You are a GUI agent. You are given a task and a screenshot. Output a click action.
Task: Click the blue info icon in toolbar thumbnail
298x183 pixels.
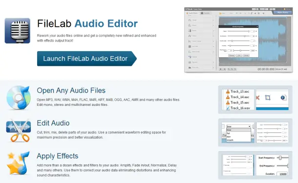click(x=283, y=98)
